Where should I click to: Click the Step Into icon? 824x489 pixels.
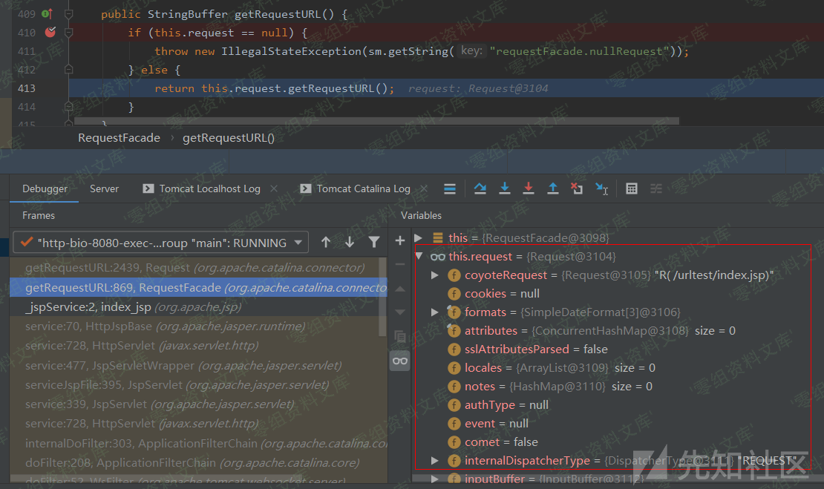click(x=505, y=188)
